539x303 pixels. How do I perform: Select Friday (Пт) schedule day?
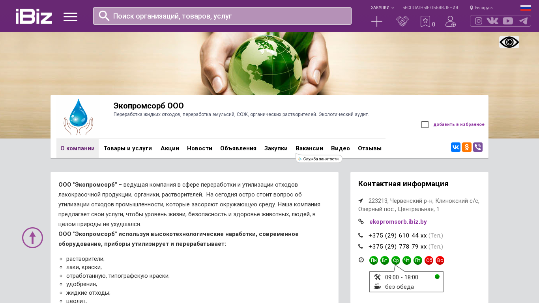(x=418, y=260)
